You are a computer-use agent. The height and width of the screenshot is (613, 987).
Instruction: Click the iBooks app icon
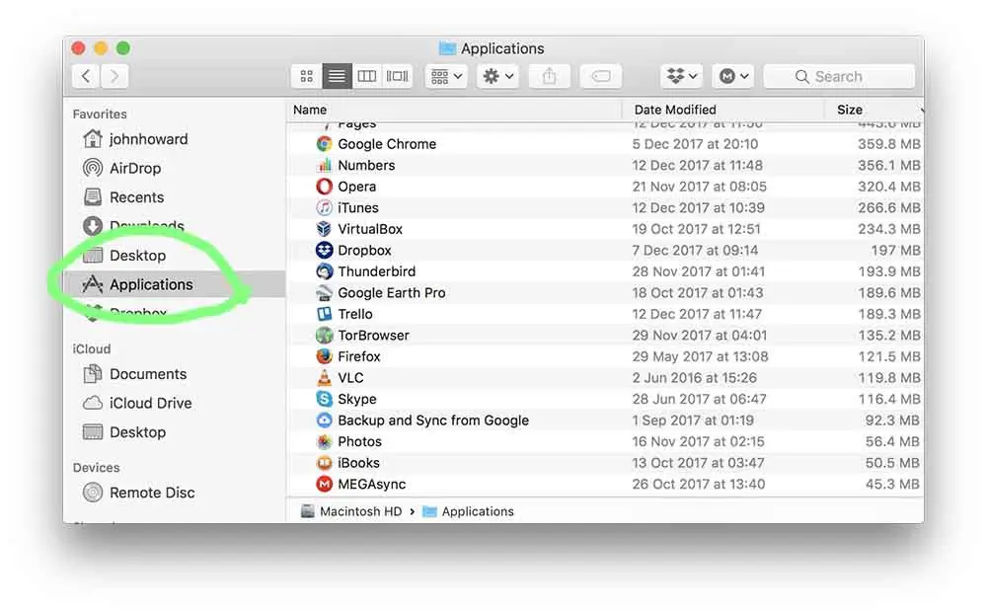[x=324, y=463]
